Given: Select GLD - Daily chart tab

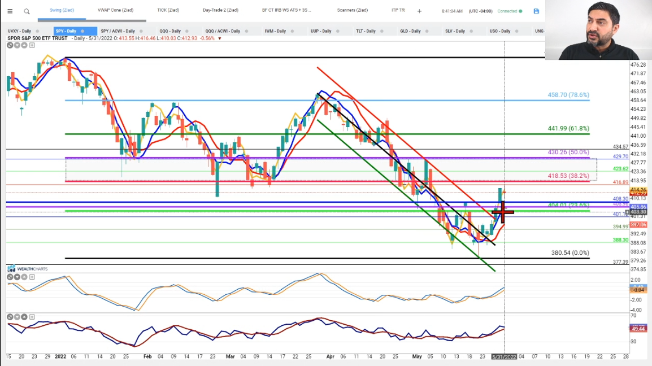Looking at the screenshot, I should click(x=410, y=31).
